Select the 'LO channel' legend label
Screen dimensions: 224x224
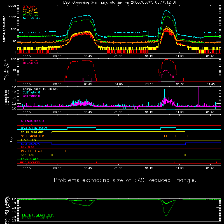[31, 60]
